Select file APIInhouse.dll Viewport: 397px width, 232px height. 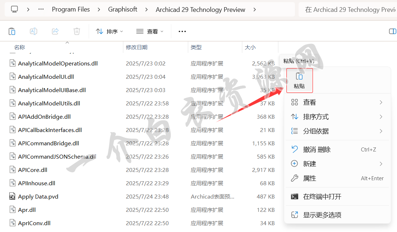36,183
